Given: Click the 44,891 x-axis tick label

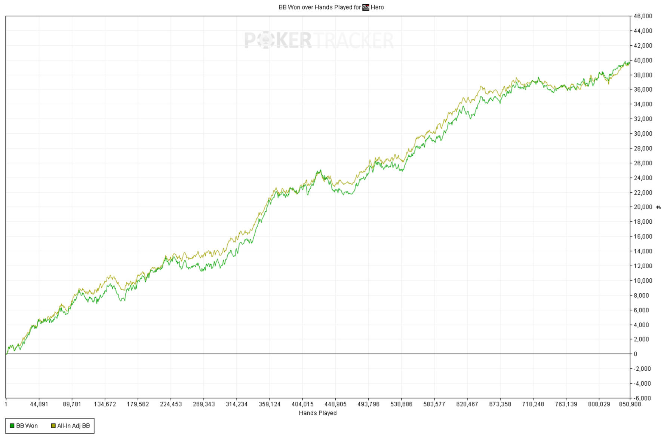Looking at the screenshot, I should pos(39,404).
